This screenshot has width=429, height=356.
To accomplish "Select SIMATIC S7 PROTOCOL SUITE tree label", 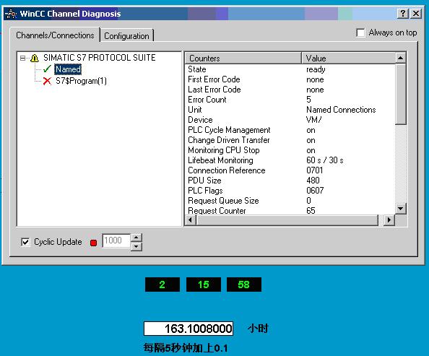I will click(100, 58).
